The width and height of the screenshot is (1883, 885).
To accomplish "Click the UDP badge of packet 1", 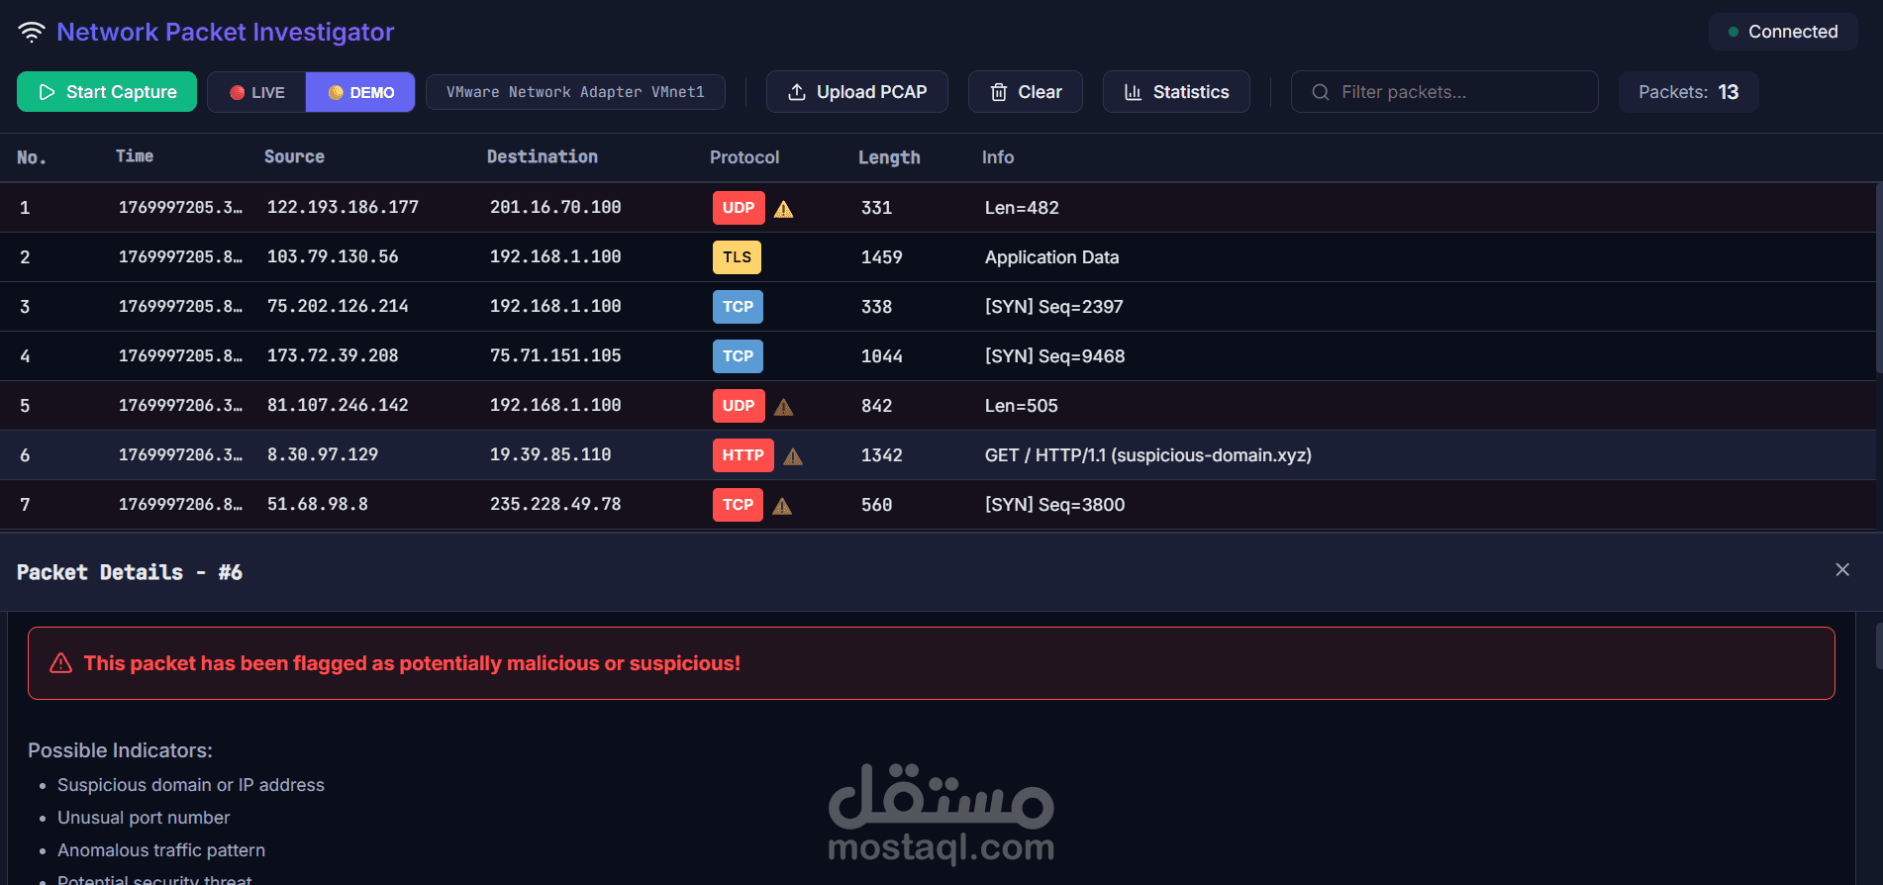I will (x=739, y=208).
